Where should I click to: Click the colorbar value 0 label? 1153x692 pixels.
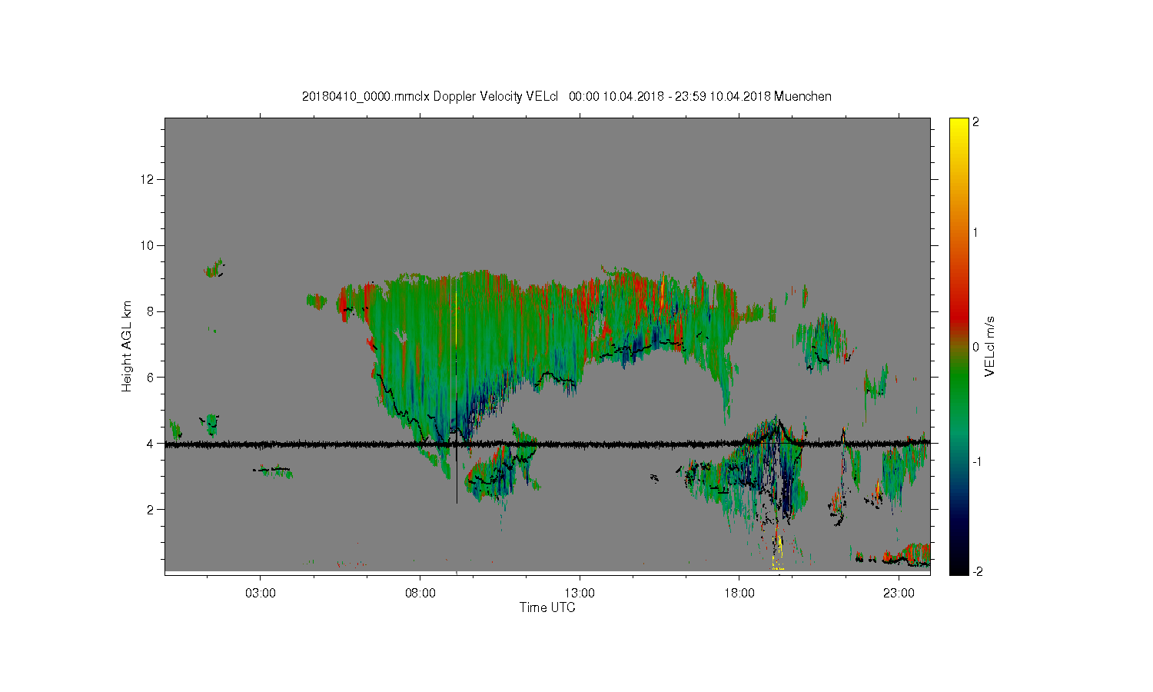[975, 347]
